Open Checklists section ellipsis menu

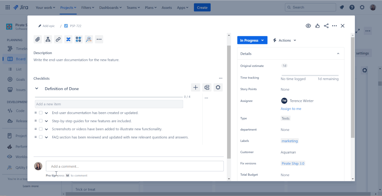pos(221,78)
